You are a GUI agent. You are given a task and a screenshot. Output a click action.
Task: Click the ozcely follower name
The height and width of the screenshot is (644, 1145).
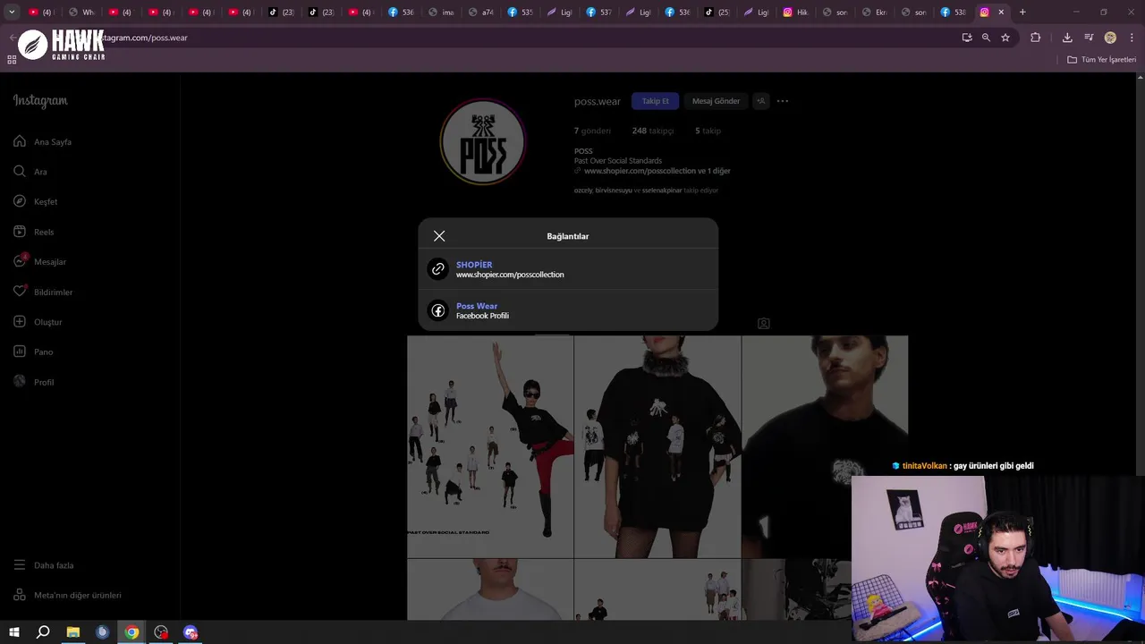(583, 191)
